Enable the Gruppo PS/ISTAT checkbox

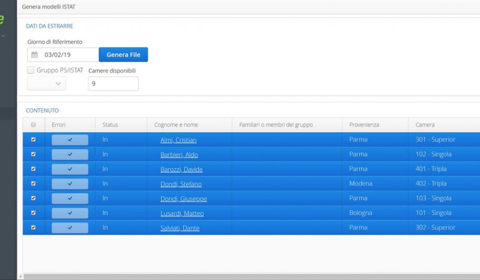pos(31,70)
